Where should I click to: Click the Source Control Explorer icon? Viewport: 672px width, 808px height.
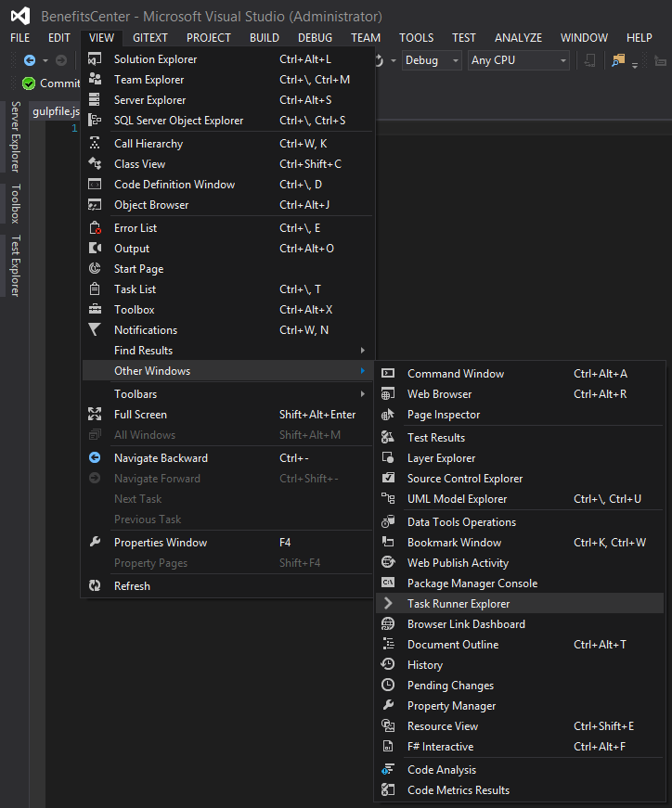388,478
